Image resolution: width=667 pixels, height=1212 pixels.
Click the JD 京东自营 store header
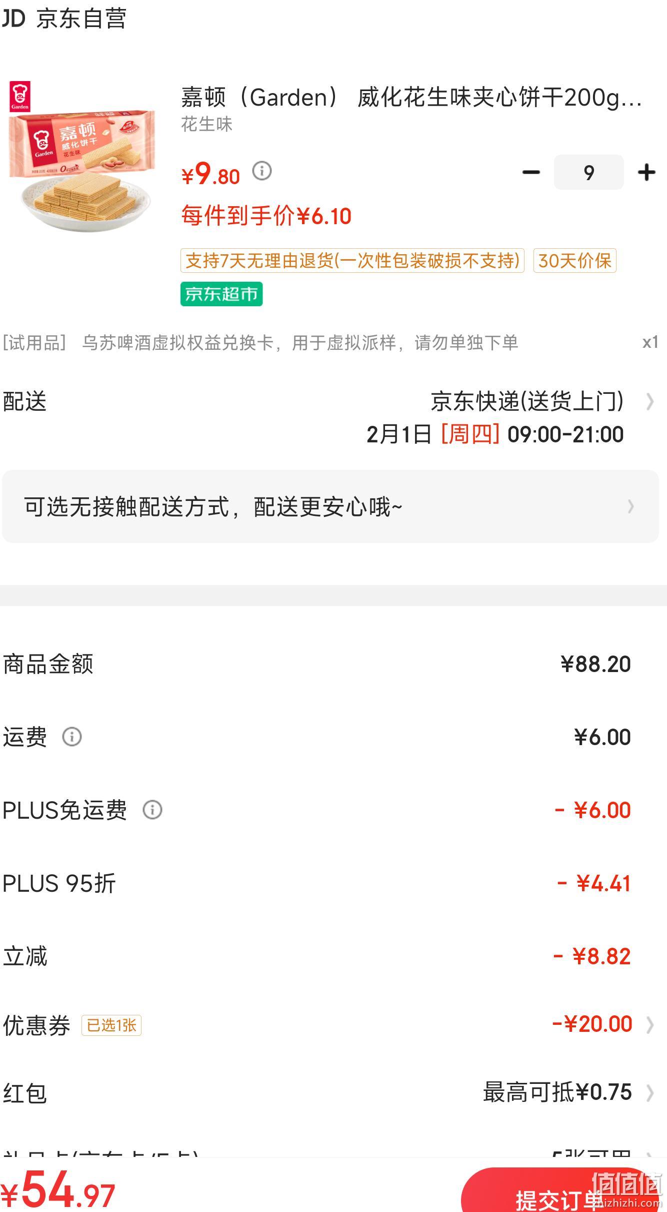64,19
